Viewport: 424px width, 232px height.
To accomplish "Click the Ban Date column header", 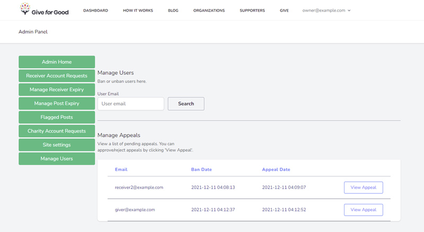I will [x=201, y=169].
